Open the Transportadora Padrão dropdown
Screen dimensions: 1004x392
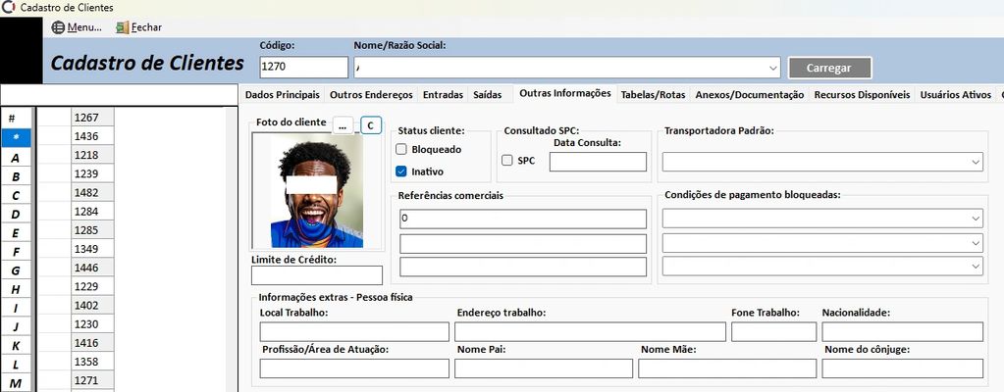[975, 162]
